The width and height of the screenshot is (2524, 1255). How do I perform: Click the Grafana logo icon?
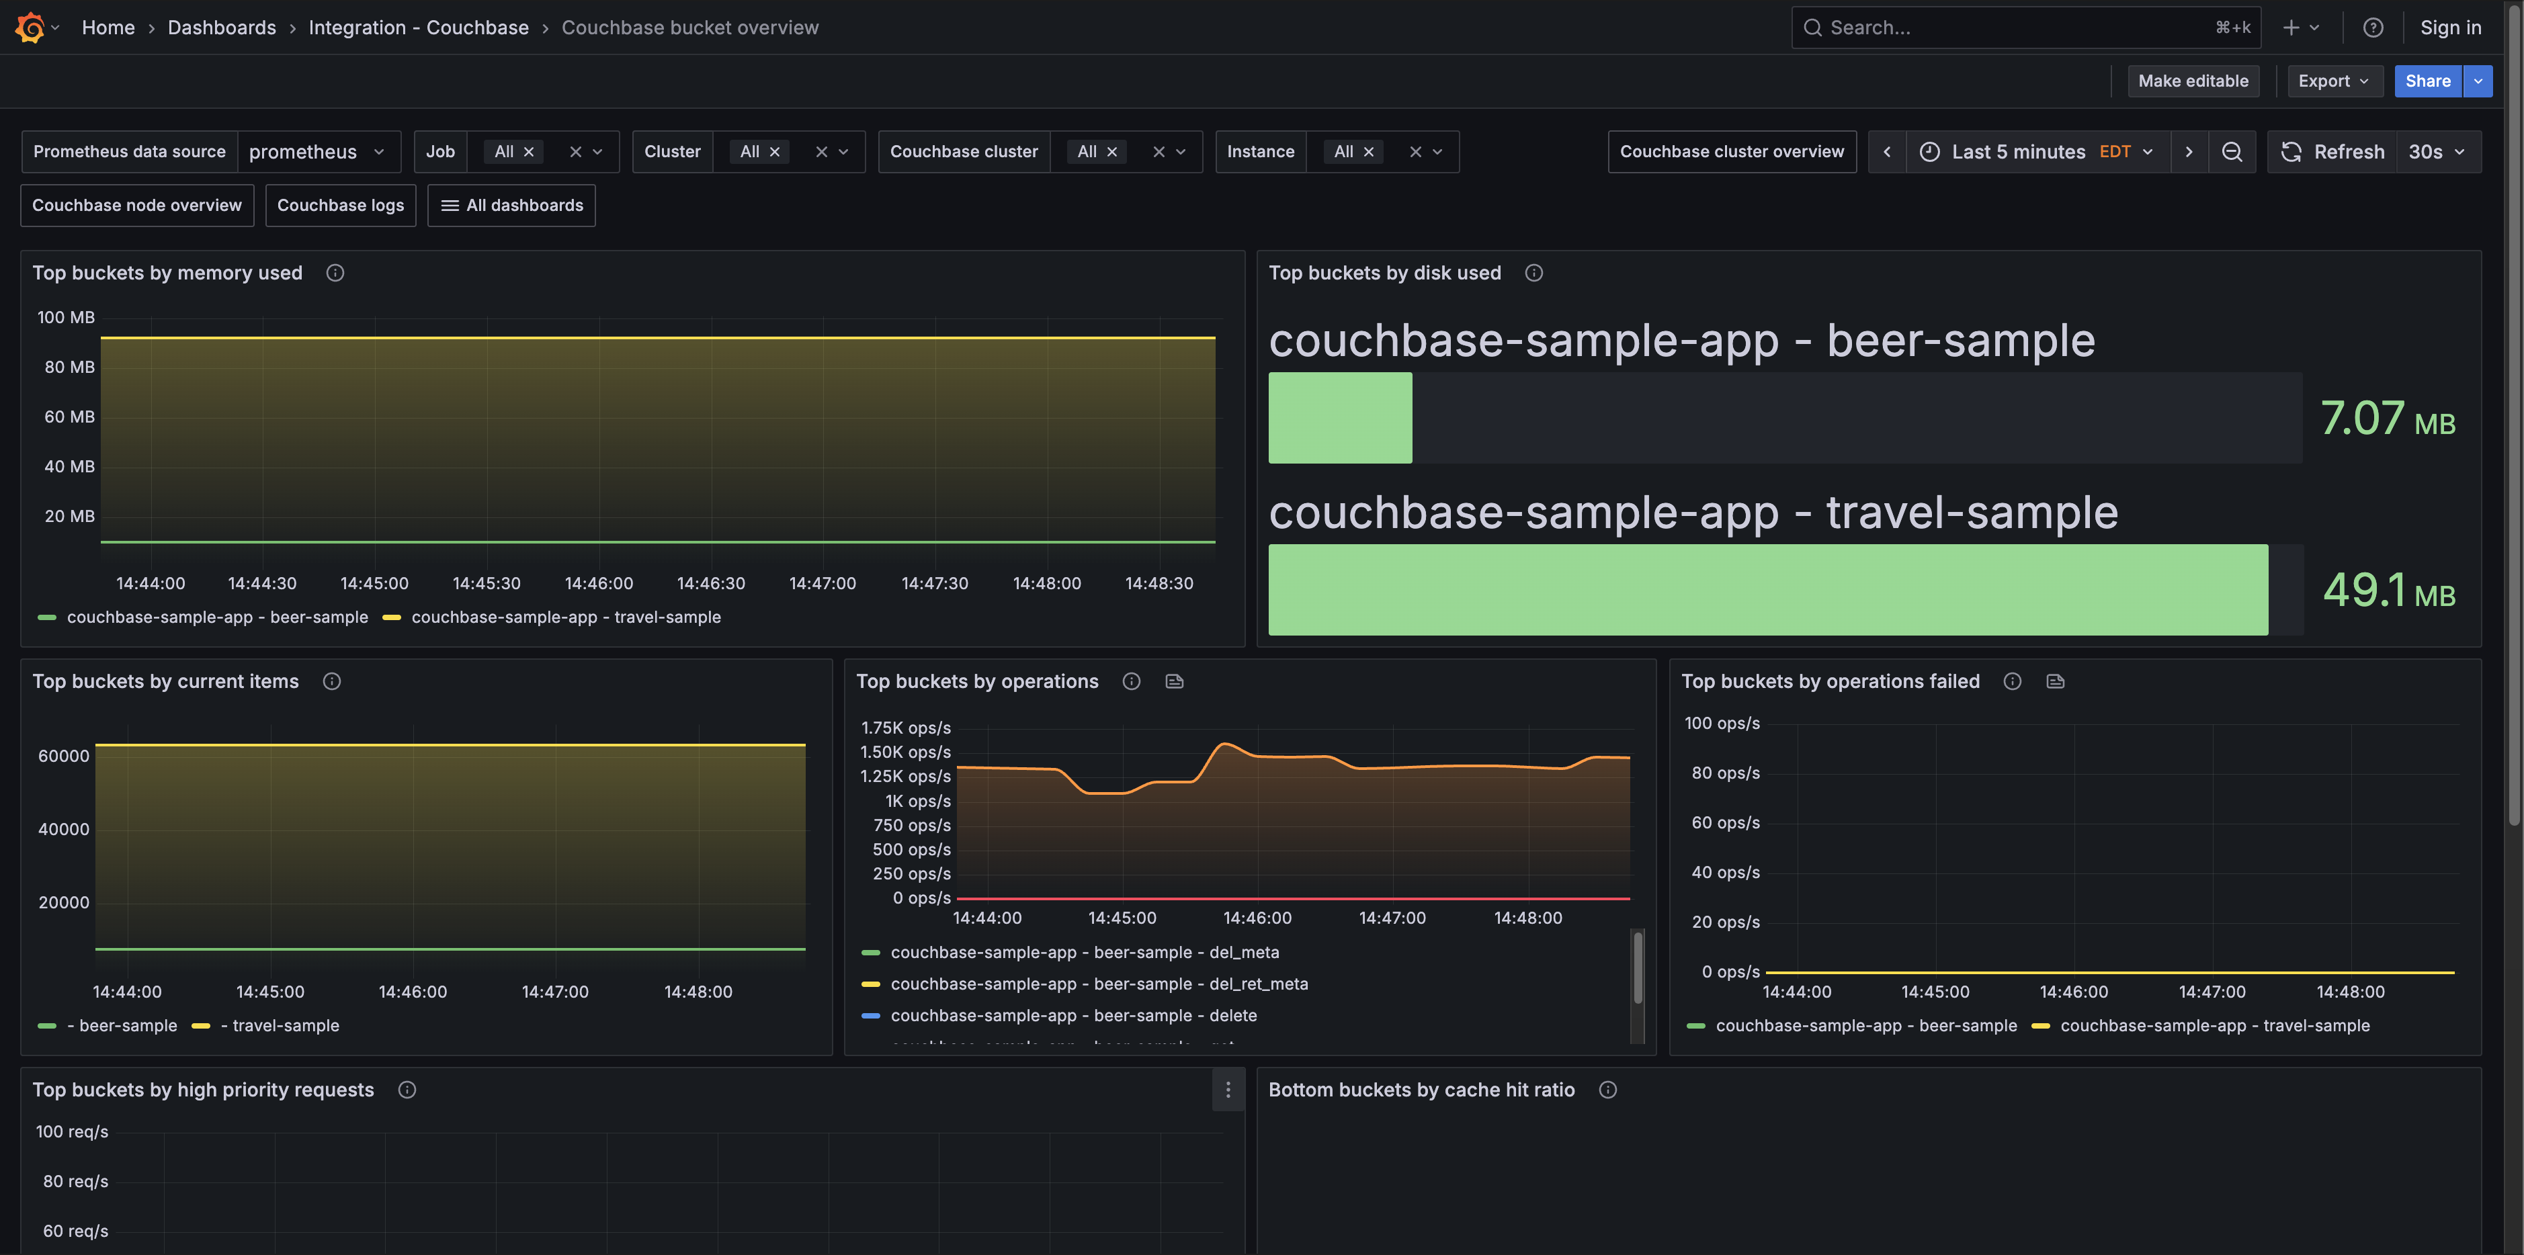pyautogui.click(x=30, y=28)
